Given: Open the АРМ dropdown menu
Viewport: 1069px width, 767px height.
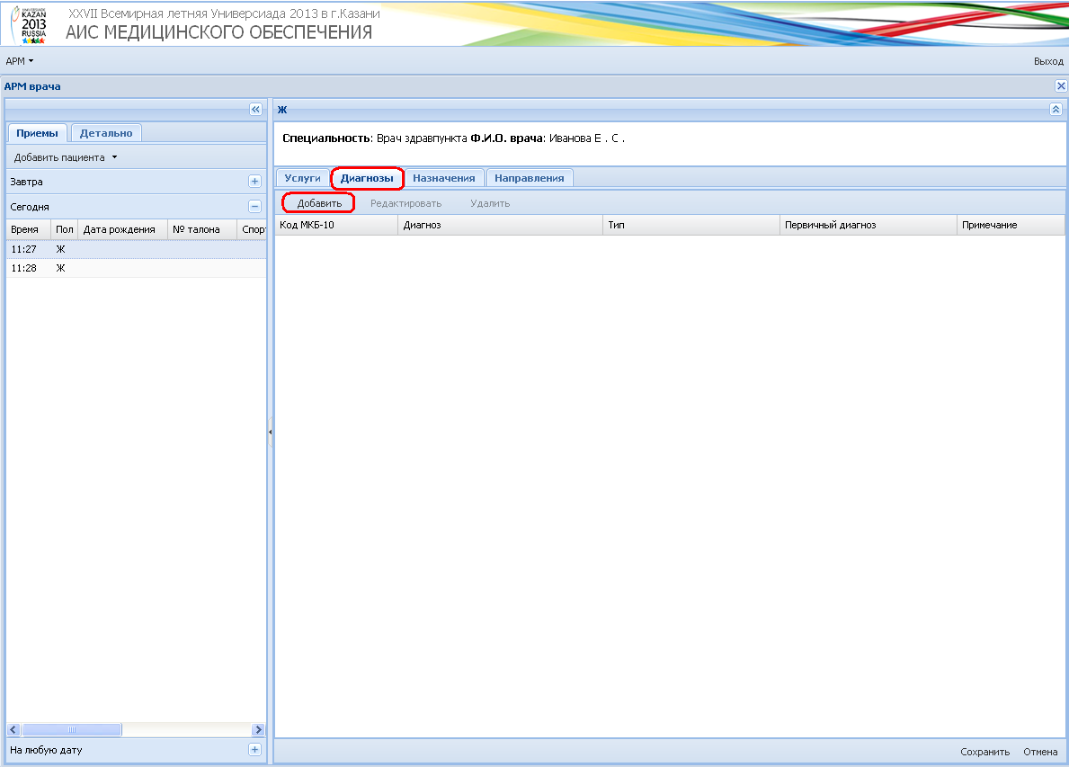Looking at the screenshot, I should pos(20,61).
